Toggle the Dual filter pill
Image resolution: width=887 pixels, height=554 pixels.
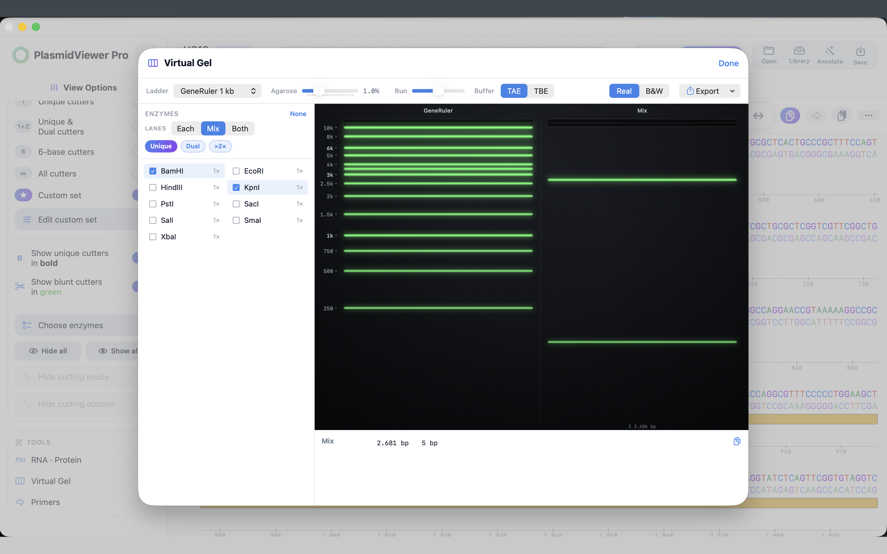tap(193, 146)
